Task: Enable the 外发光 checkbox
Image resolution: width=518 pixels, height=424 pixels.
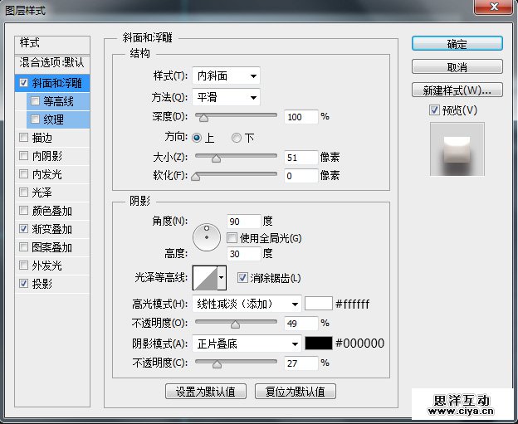Action: coord(23,265)
